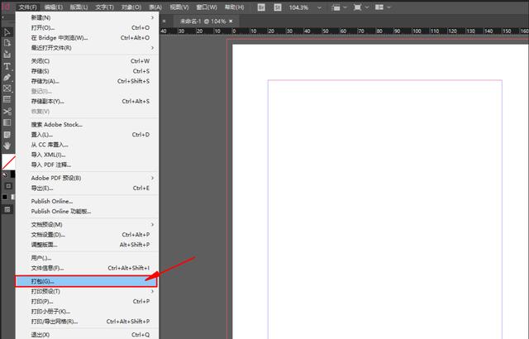Choose 导入 XML(I)... menu item

point(87,155)
